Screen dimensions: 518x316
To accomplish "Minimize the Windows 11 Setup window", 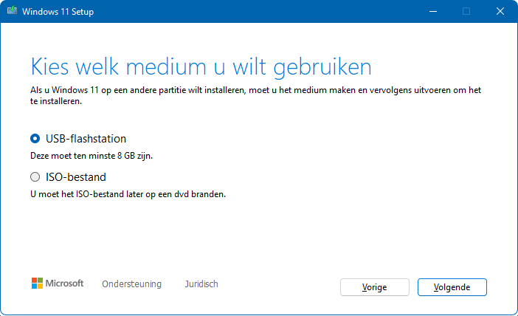I will 433,12.
